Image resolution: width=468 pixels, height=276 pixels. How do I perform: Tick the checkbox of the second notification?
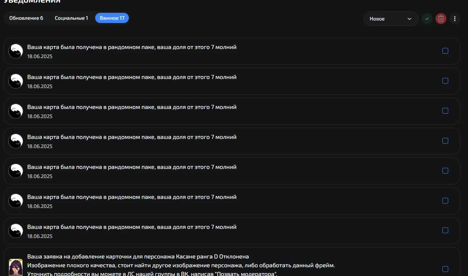click(445, 81)
